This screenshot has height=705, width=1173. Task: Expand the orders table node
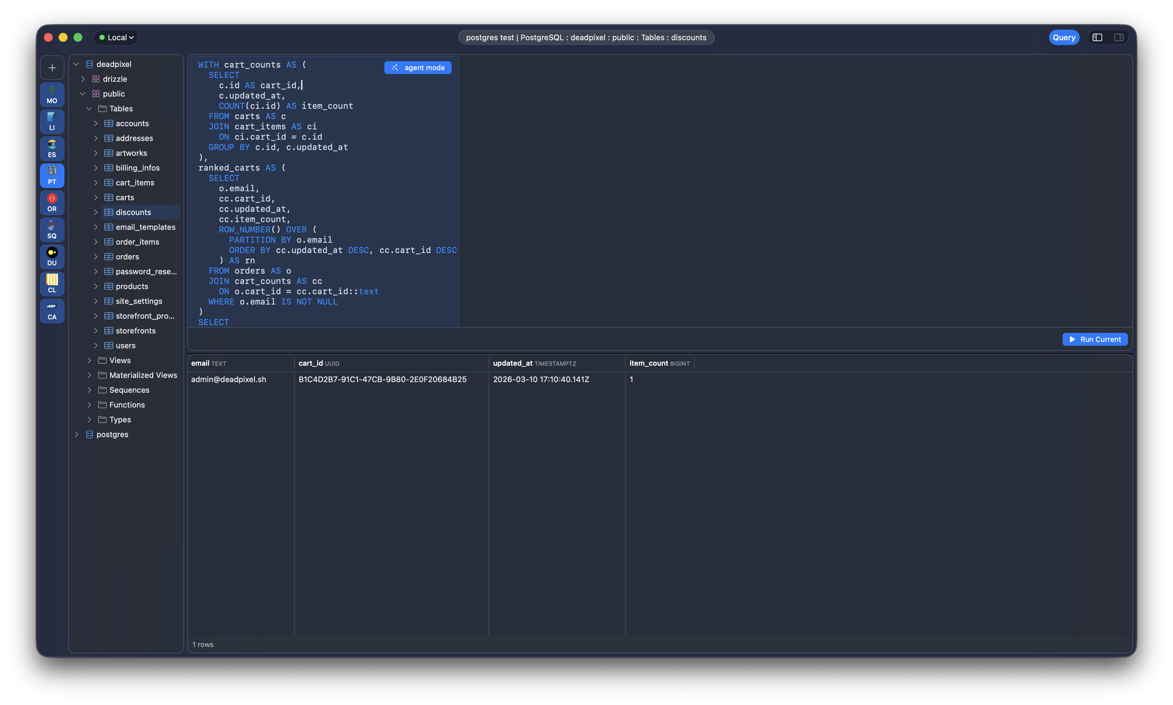[96, 257]
